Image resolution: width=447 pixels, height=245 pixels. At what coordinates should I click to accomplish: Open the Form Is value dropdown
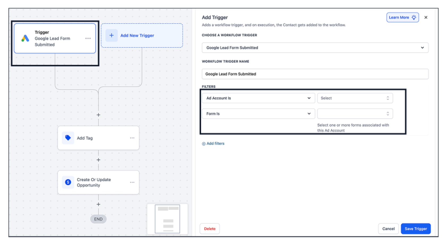(355, 113)
